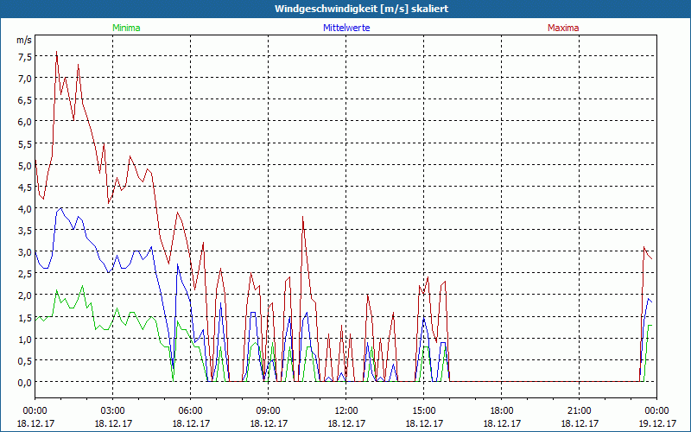
Task: Click the 3,5 y-axis value
Action: tap(25, 230)
